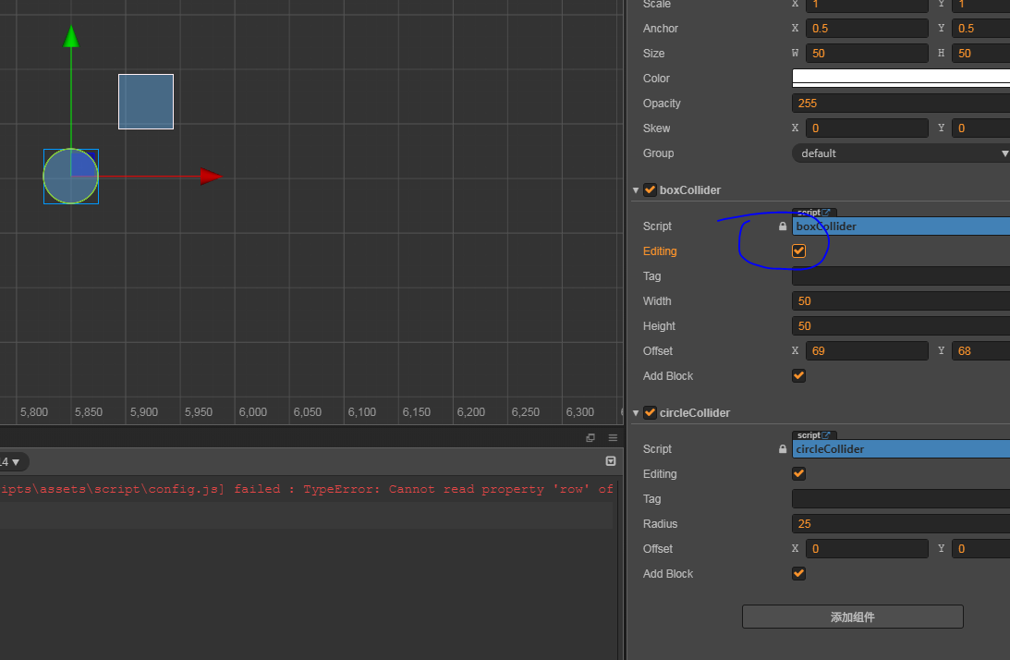The height and width of the screenshot is (660, 1010).
Task: Open the console font size dropdown
Action: point(13,462)
